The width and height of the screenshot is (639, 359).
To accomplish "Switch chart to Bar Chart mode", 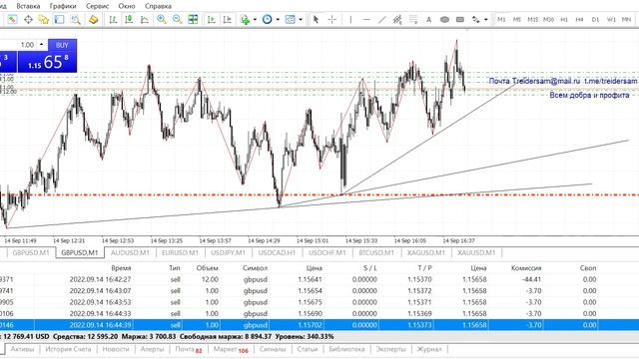I will click(x=113, y=19).
